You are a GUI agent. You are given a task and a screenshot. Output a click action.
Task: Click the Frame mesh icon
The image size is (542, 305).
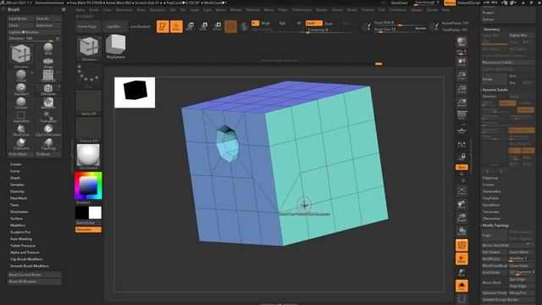[462, 191]
